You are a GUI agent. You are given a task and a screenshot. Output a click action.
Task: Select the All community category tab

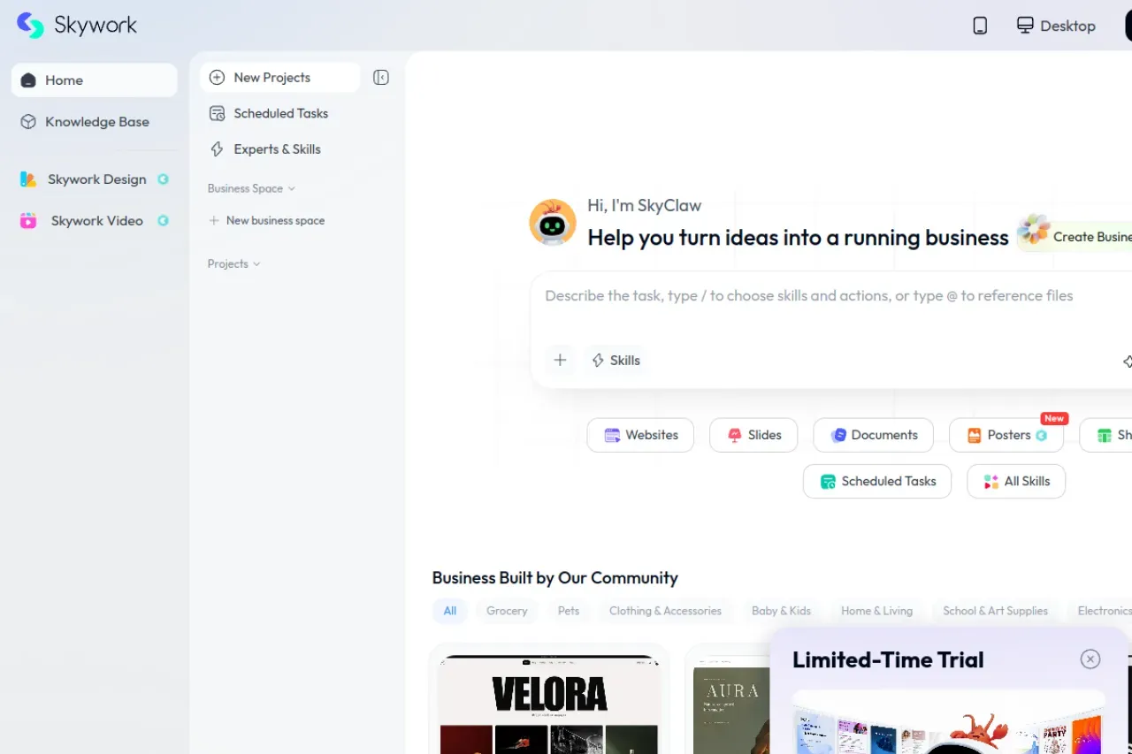point(450,611)
